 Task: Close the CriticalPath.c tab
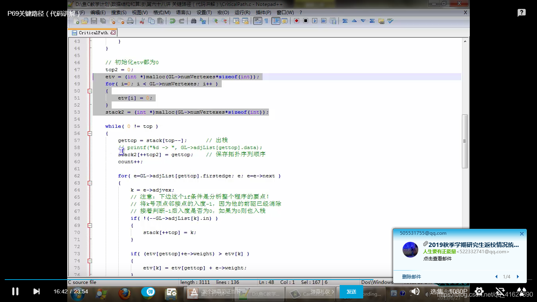113,33
